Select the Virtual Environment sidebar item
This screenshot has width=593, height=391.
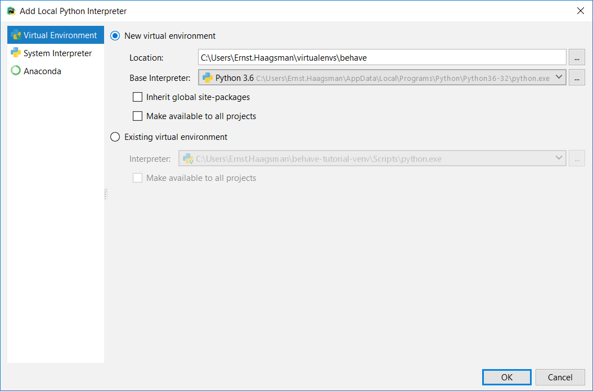pos(56,35)
